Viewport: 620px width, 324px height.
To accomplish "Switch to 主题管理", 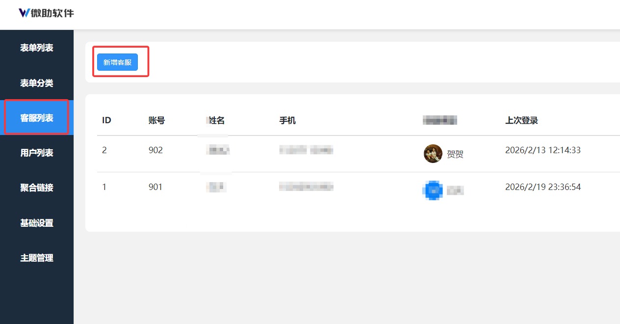I will tap(37, 258).
